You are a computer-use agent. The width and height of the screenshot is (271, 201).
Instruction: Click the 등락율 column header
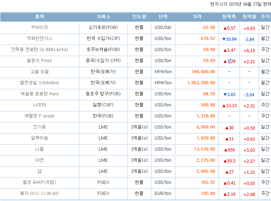click(x=249, y=17)
